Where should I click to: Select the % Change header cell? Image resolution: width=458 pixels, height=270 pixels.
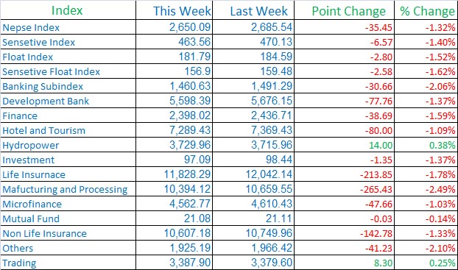pyautogui.click(x=427, y=11)
